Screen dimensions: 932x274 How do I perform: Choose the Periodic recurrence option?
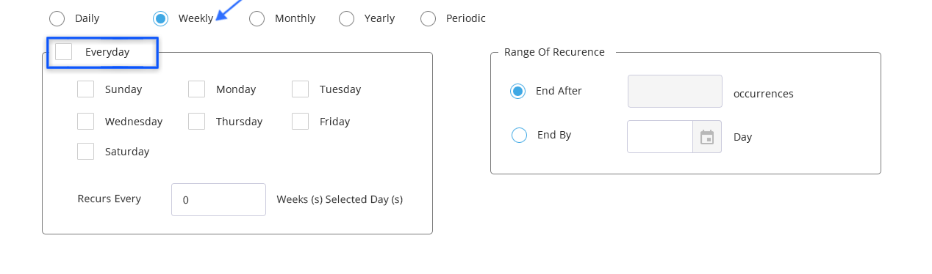tap(429, 18)
